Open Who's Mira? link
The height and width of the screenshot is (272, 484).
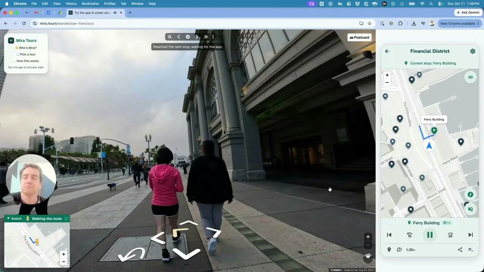click(26, 48)
